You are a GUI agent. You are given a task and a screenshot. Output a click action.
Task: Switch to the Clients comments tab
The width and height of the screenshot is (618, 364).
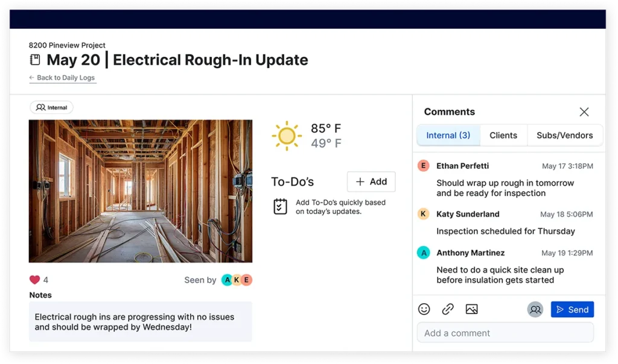point(503,136)
